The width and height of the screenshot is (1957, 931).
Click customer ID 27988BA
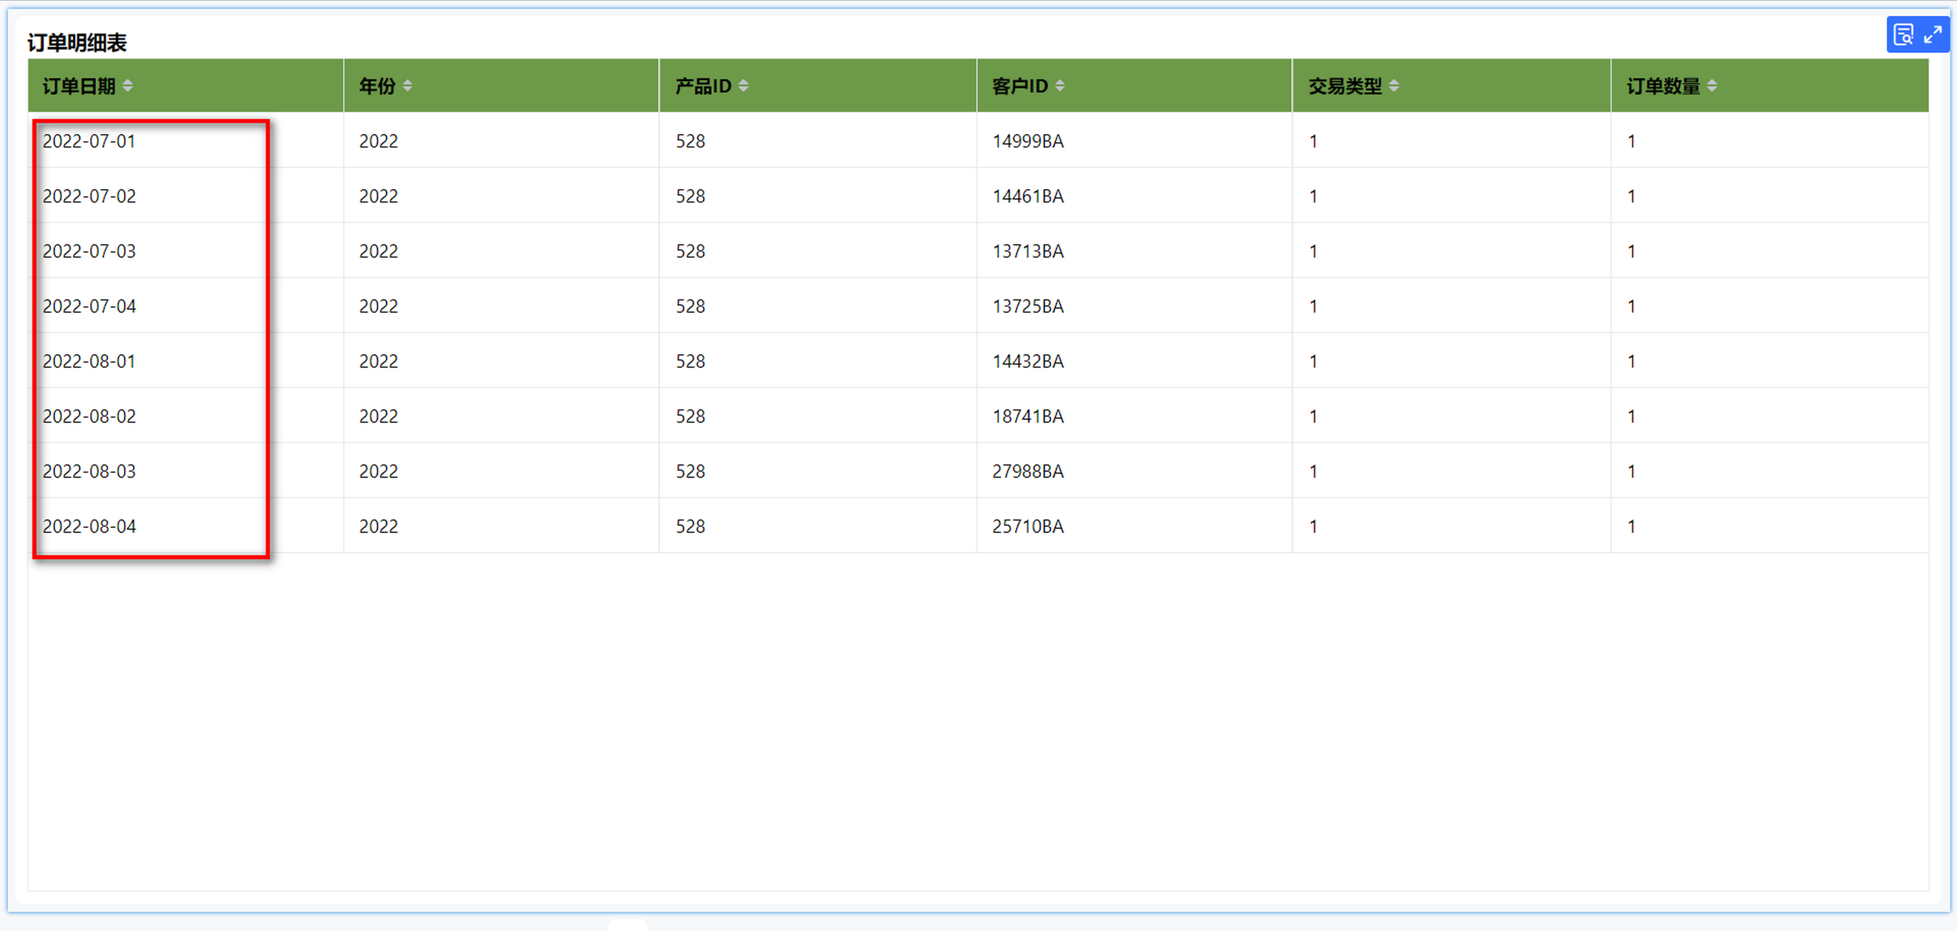pyautogui.click(x=1028, y=472)
